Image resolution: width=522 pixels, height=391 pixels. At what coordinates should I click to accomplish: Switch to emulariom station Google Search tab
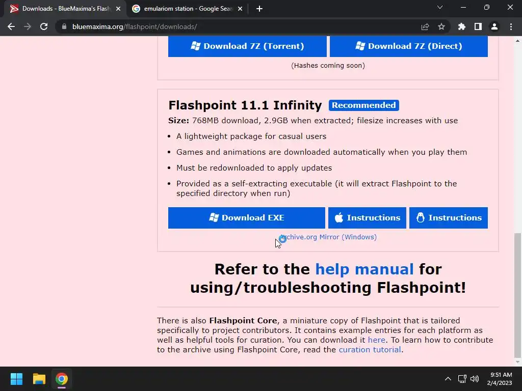(187, 9)
